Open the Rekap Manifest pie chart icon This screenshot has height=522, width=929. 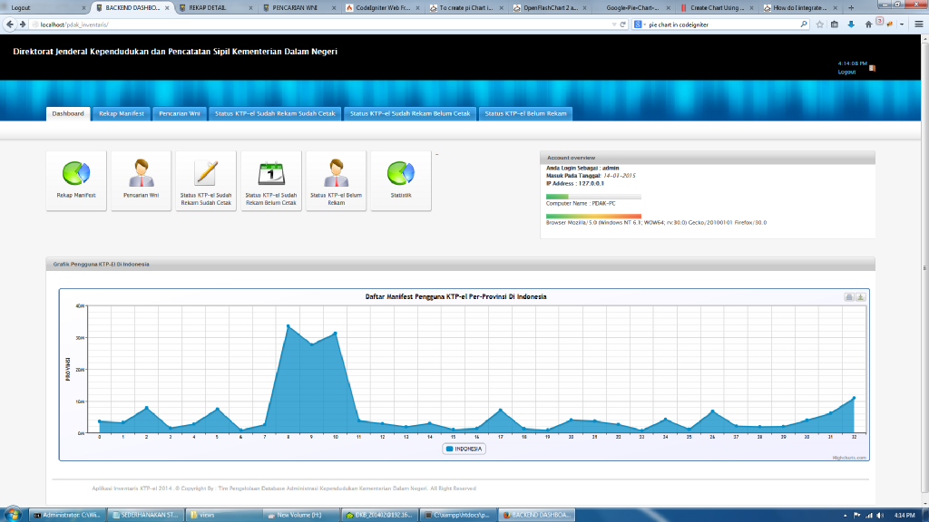click(76, 172)
